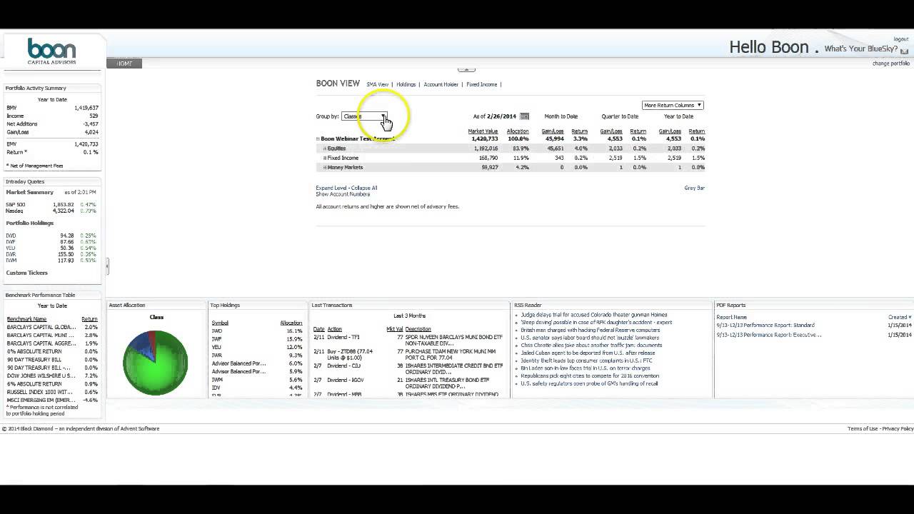Collapse the left sidebar with its handle

tap(107, 266)
